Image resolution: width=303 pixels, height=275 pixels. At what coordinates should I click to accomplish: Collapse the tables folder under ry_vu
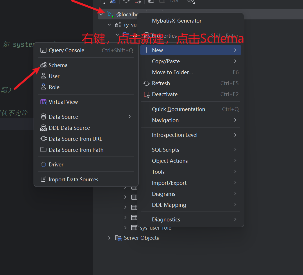pyautogui.click(x=117, y=35)
